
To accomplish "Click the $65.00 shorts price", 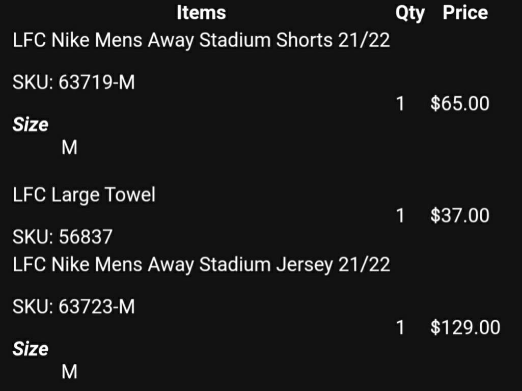I will tap(459, 104).
